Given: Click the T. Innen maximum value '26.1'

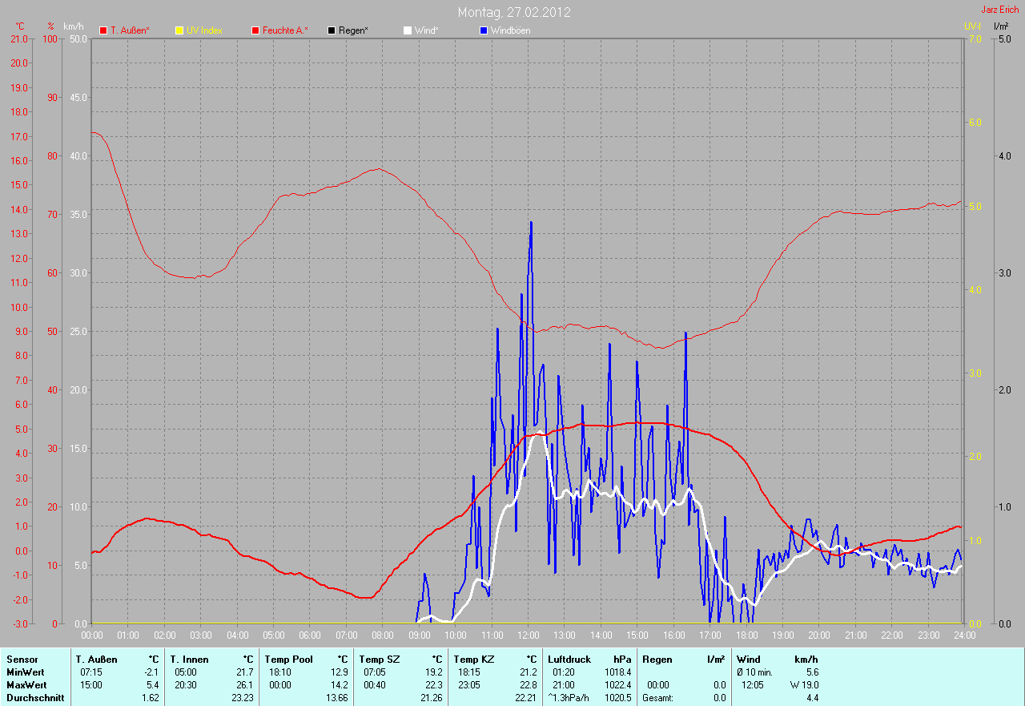Looking at the screenshot, I should pos(244,685).
